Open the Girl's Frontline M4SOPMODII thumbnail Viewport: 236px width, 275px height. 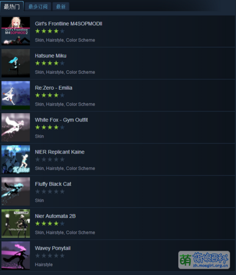click(x=16, y=31)
